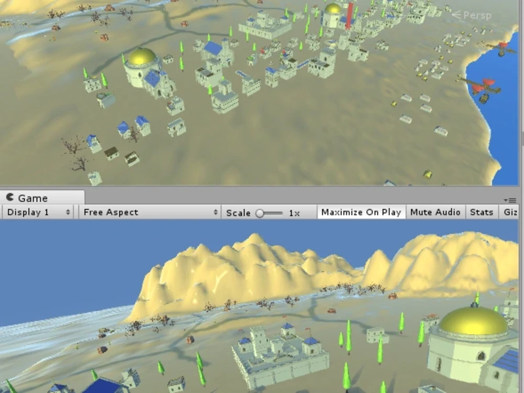Viewport: 524px width, 393px height.
Task: Click the Scale label text
Action: (x=237, y=213)
